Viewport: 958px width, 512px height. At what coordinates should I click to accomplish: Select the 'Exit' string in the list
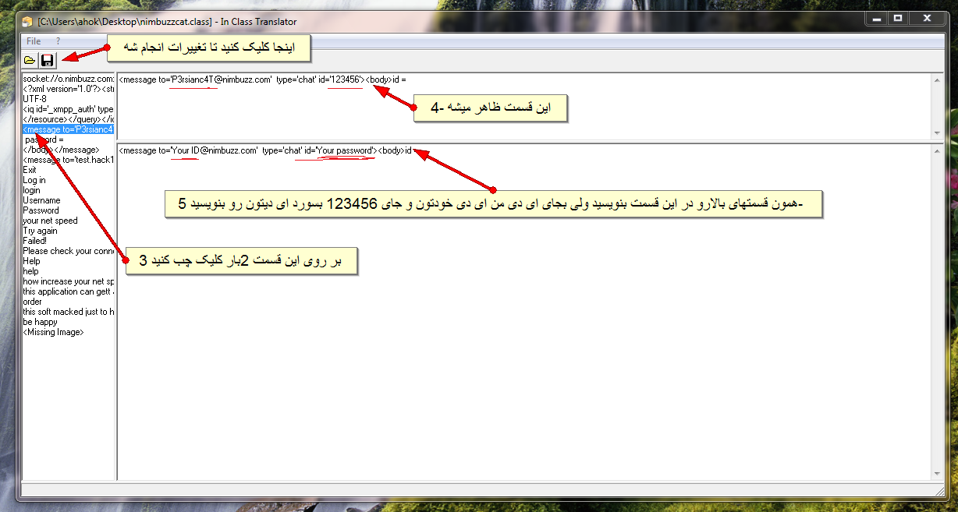pyautogui.click(x=69, y=170)
